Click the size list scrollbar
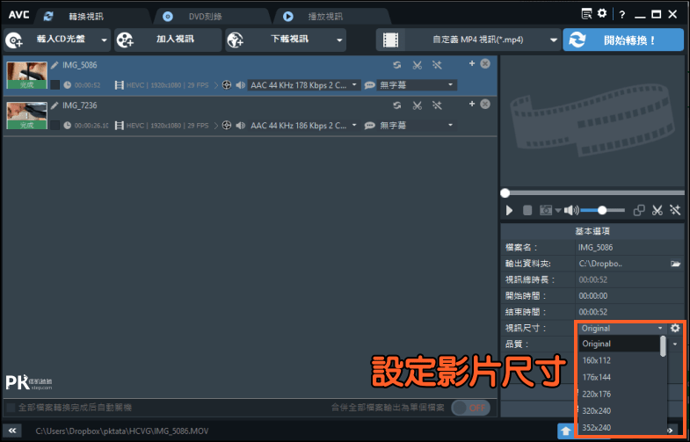The width and height of the screenshot is (690, 442). (663, 346)
